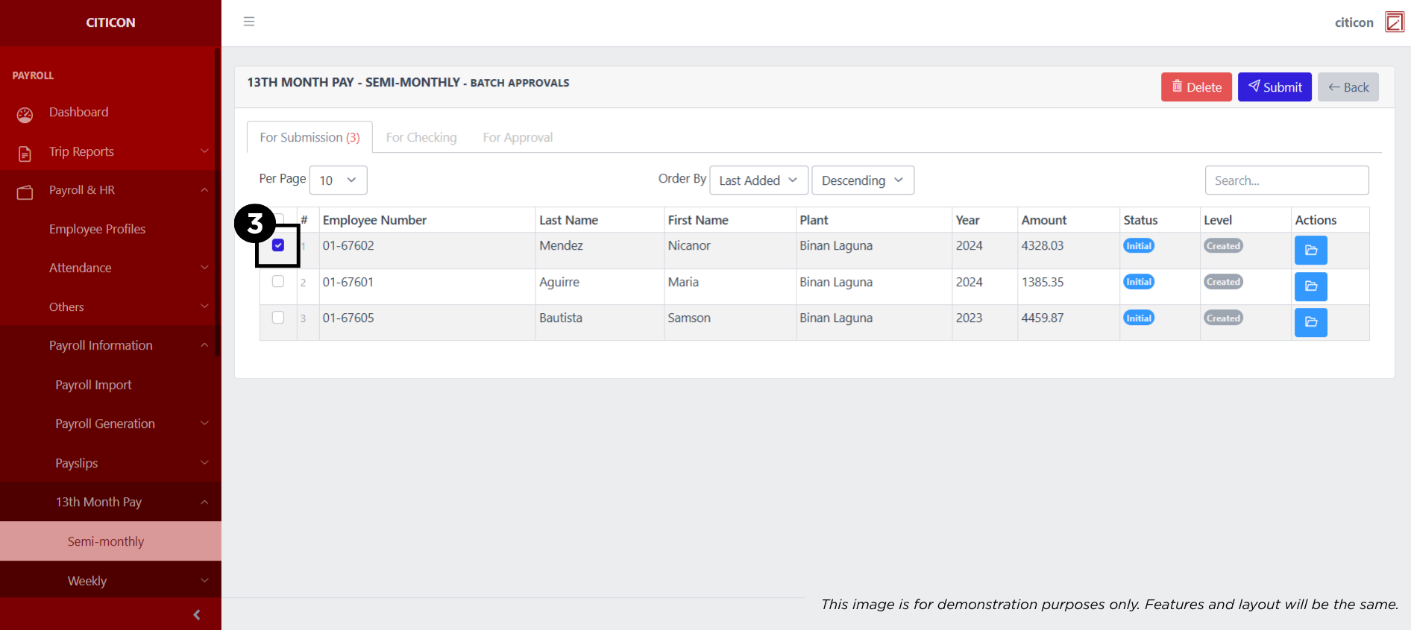The height and width of the screenshot is (630, 1411).
Task: Open folder action for Aguirre row
Action: pyautogui.click(x=1310, y=286)
